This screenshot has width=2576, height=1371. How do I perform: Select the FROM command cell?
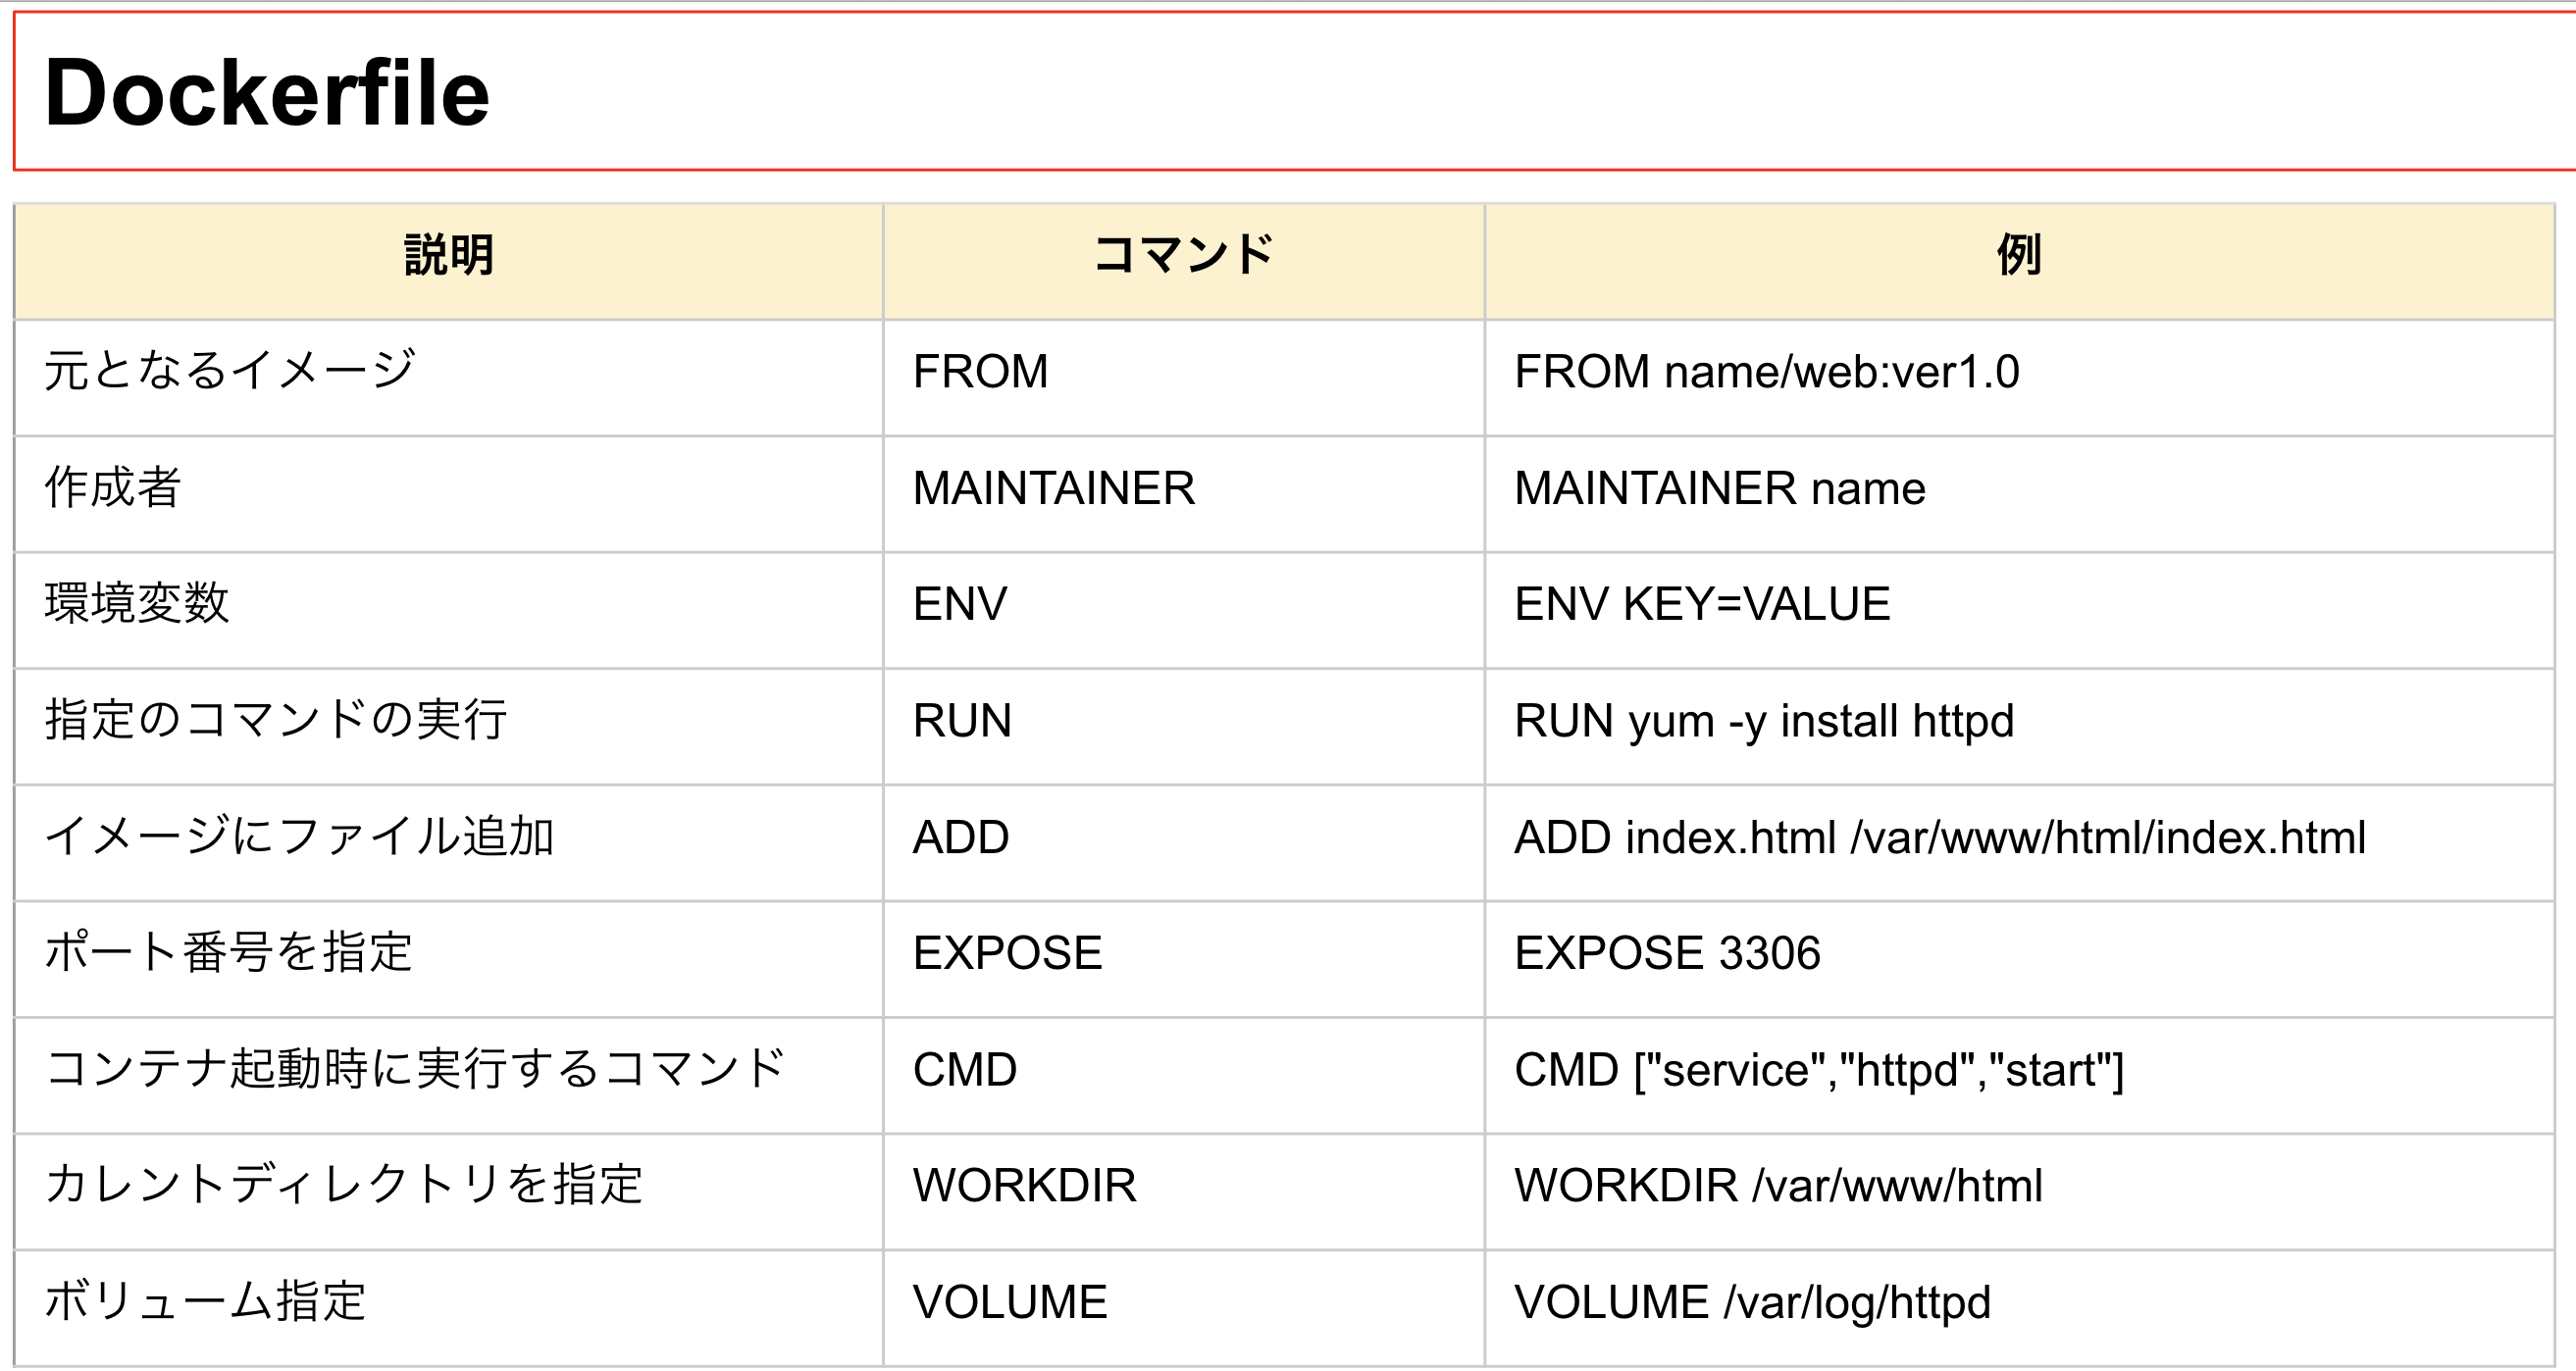(981, 372)
